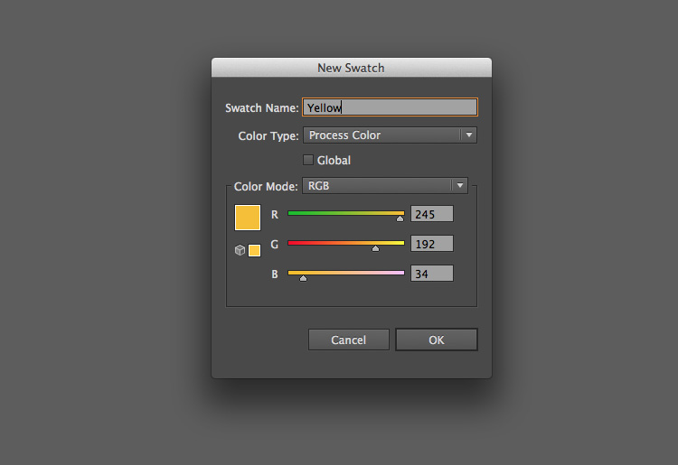Click the R slider handle
This screenshot has width=678, height=465.
pos(400,219)
